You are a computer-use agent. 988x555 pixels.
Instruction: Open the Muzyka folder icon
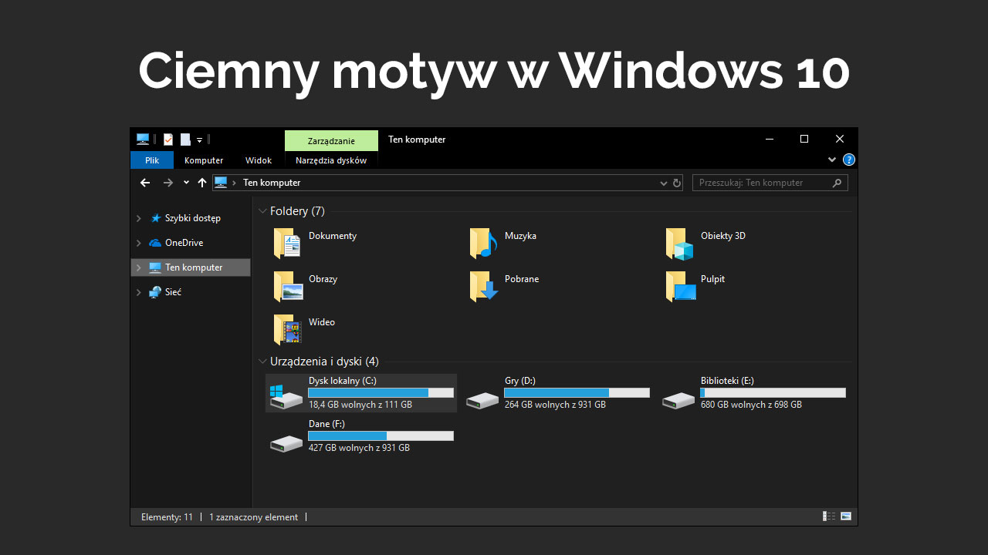(x=483, y=244)
